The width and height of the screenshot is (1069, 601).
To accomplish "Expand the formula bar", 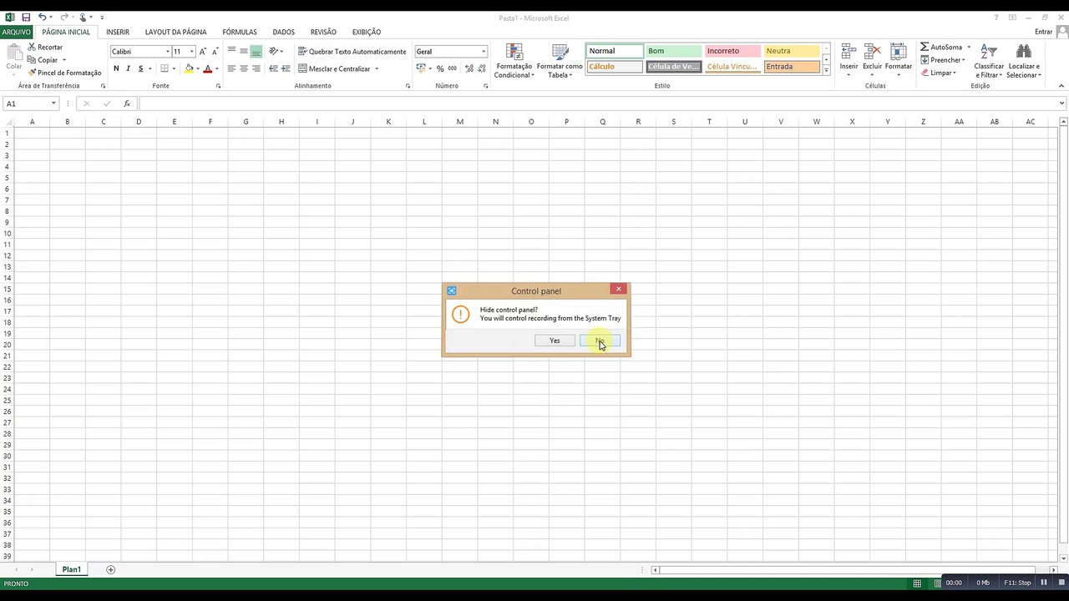I will click(1062, 104).
